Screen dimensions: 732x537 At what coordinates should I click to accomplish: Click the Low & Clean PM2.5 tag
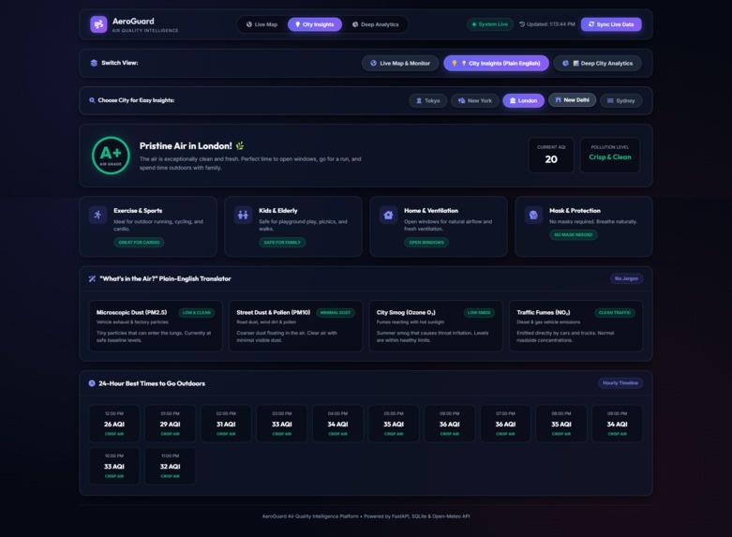[x=197, y=313]
